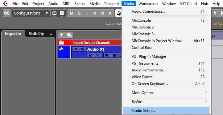
Task: Click the list-lines icon right of Configurations
Action: [x=62, y=13]
